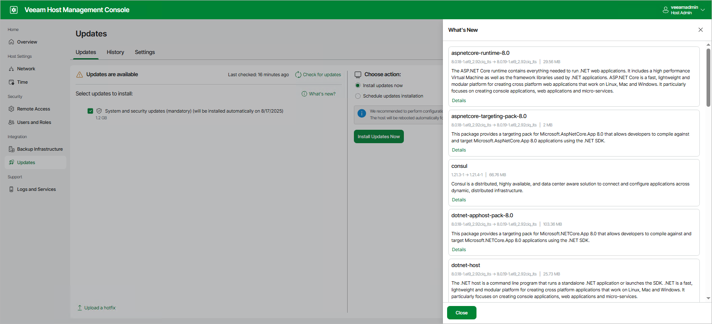Open Time host settings
The width and height of the screenshot is (712, 324).
click(35, 82)
